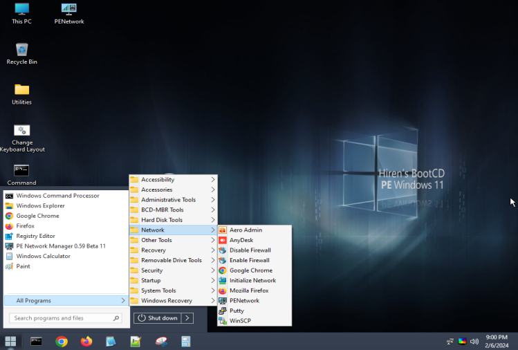This screenshot has height=350, width=518.
Task: Open Chrome from the taskbar
Action: coord(62,342)
